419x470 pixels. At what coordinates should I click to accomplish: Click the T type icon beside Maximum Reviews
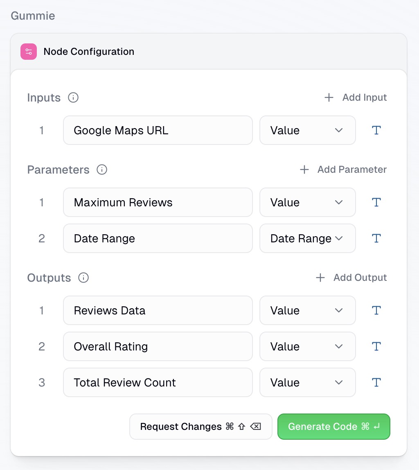coord(376,202)
